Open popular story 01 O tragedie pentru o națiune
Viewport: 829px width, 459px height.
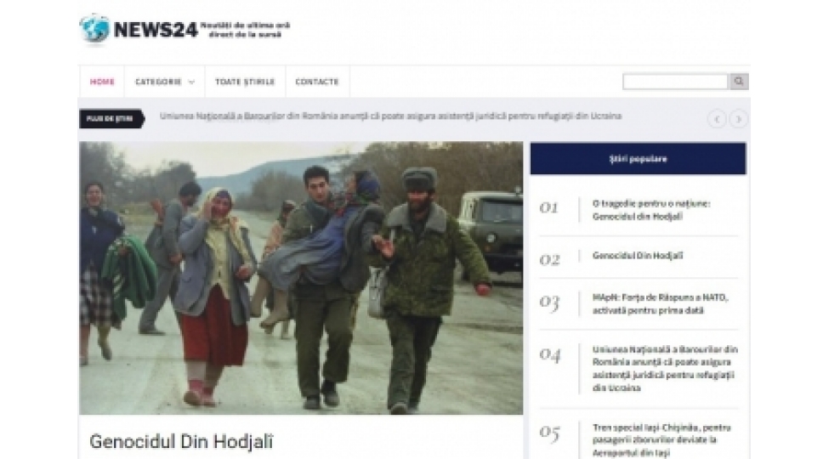pyautogui.click(x=651, y=210)
